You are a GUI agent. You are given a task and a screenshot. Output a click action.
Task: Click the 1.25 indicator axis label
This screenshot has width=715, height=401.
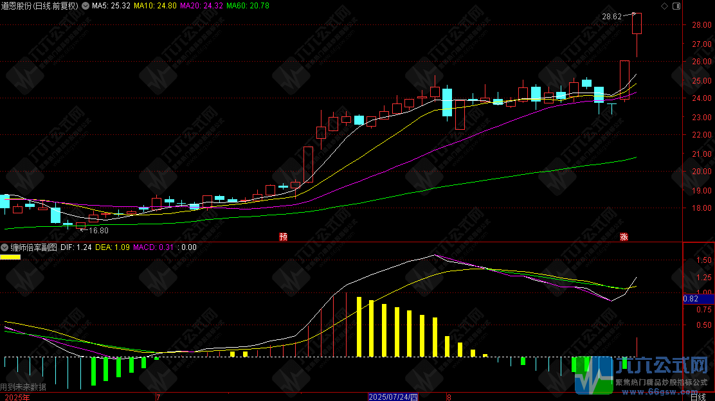pyautogui.click(x=704, y=278)
